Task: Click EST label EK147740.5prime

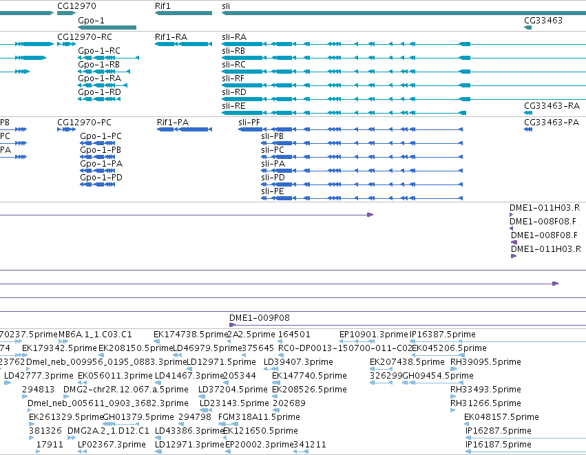Action: click(309, 376)
